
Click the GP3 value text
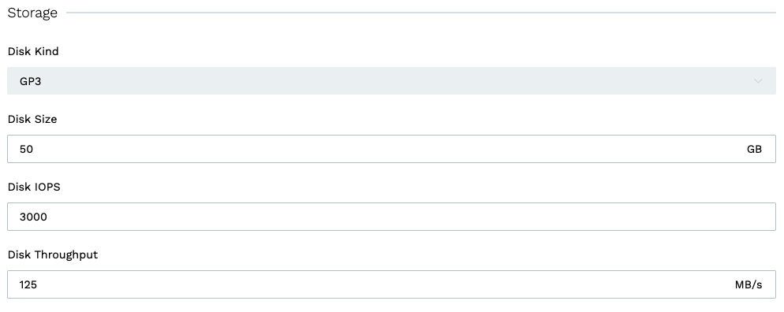coord(31,81)
